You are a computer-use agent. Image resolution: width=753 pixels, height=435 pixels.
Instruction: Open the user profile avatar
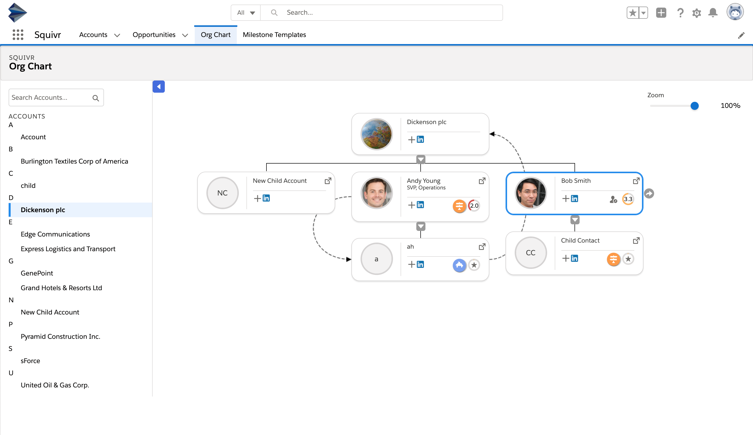[735, 12]
